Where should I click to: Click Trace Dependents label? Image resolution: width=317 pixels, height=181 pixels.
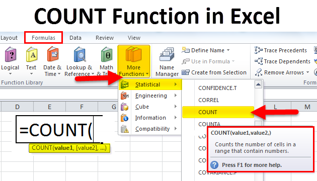287,61
